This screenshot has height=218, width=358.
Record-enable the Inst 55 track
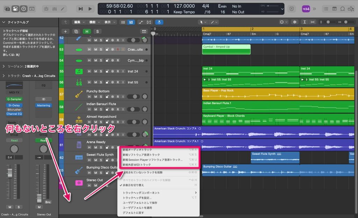[x=118, y=82]
